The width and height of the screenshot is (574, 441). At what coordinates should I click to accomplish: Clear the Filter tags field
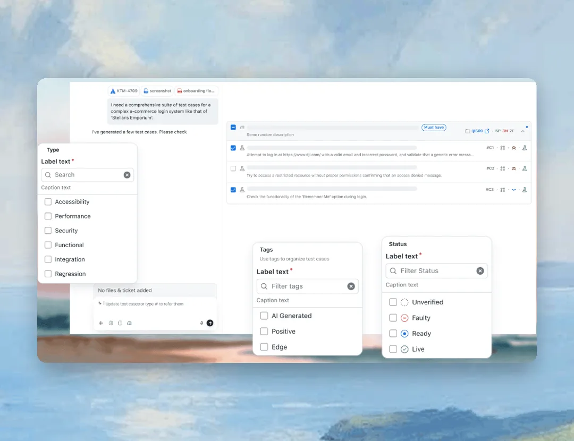351,286
